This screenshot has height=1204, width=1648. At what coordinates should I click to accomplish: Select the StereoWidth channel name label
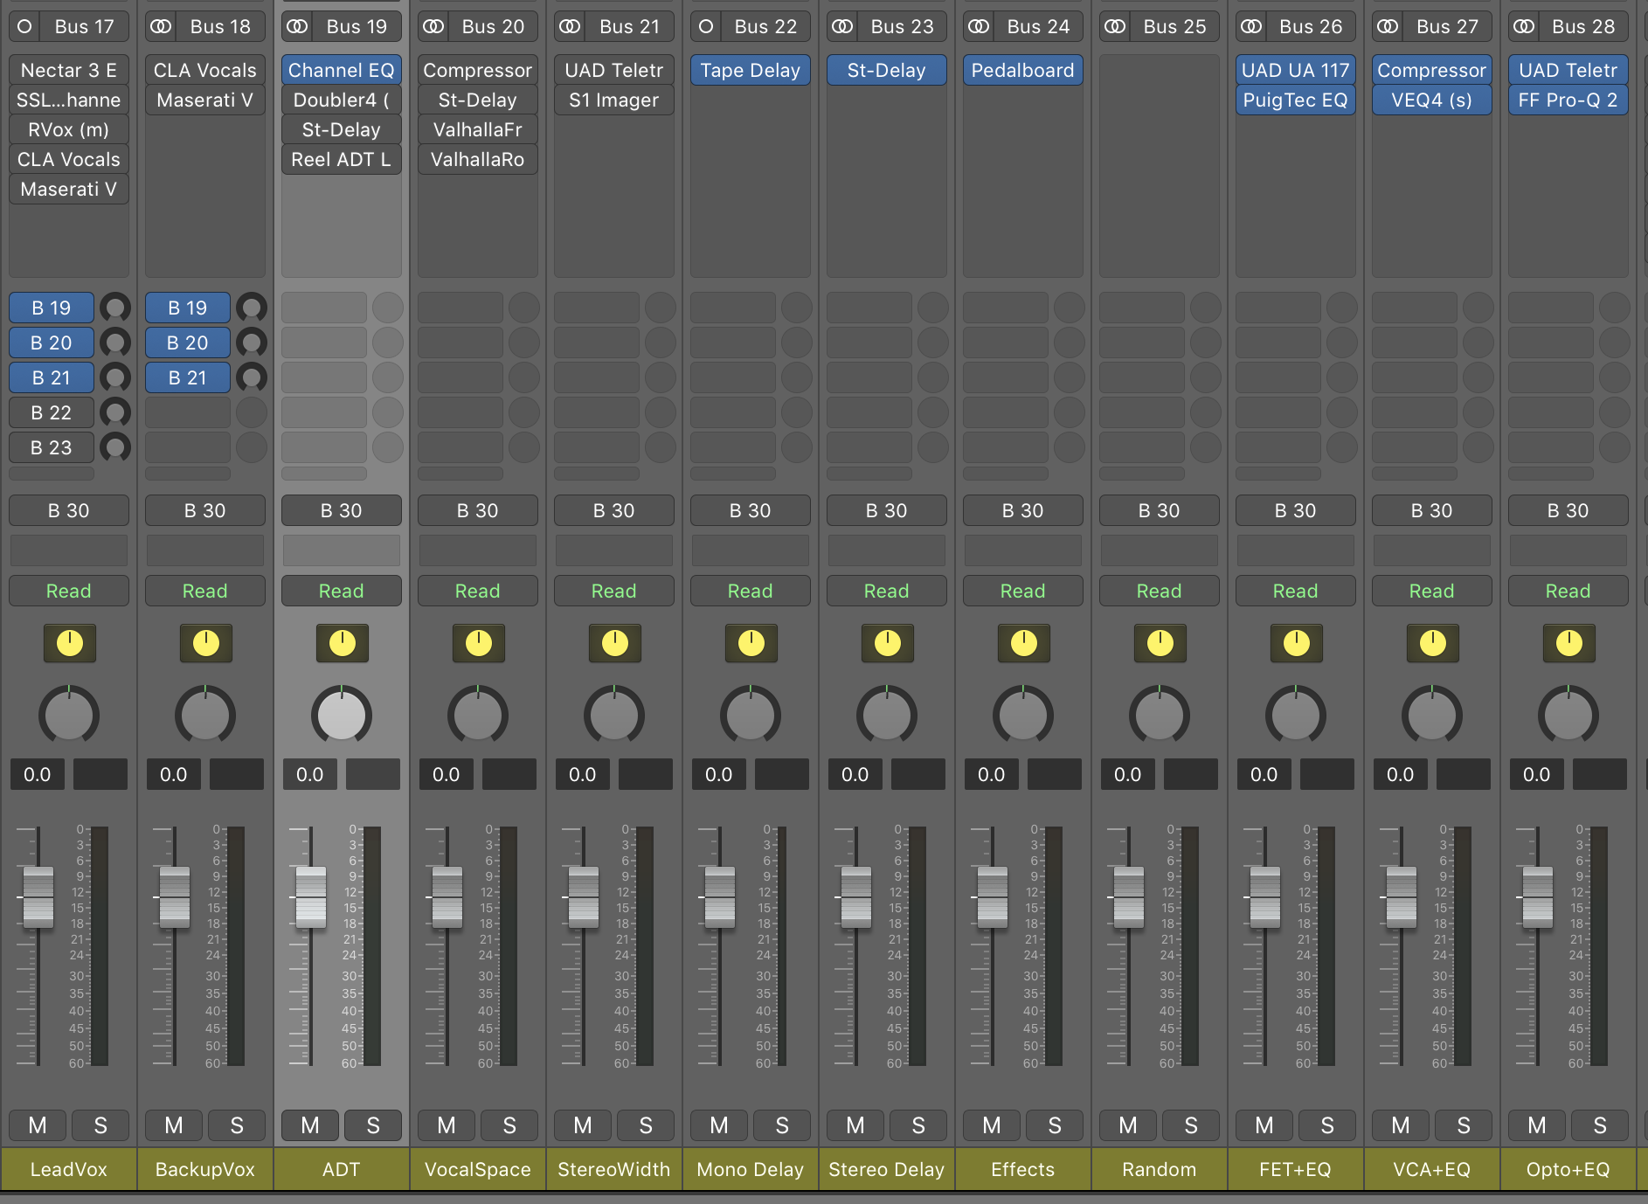pos(613,1169)
